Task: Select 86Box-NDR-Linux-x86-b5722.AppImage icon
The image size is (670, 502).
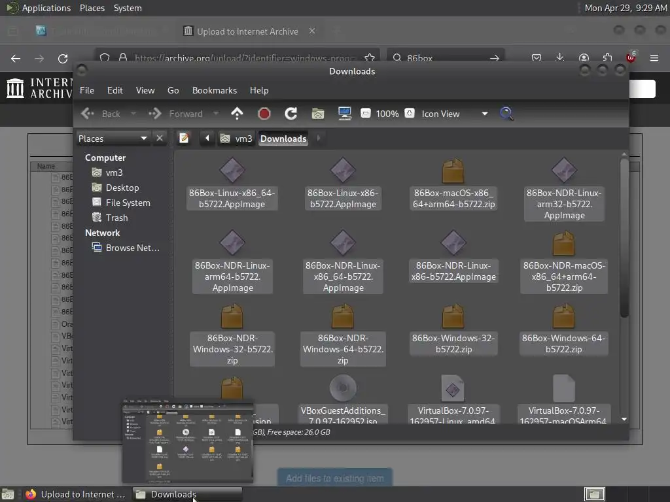Action: click(x=453, y=243)
